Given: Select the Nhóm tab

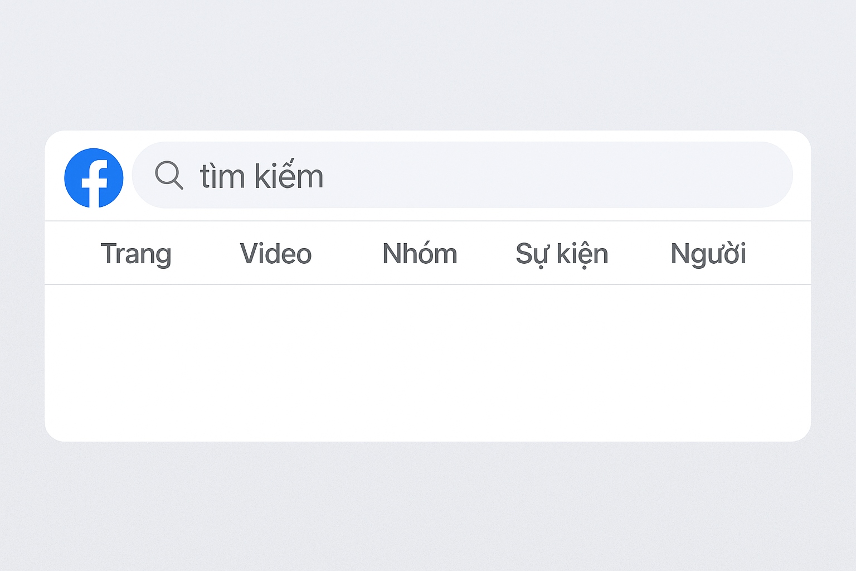Looking at the screenshot, I should click(420, 254).
